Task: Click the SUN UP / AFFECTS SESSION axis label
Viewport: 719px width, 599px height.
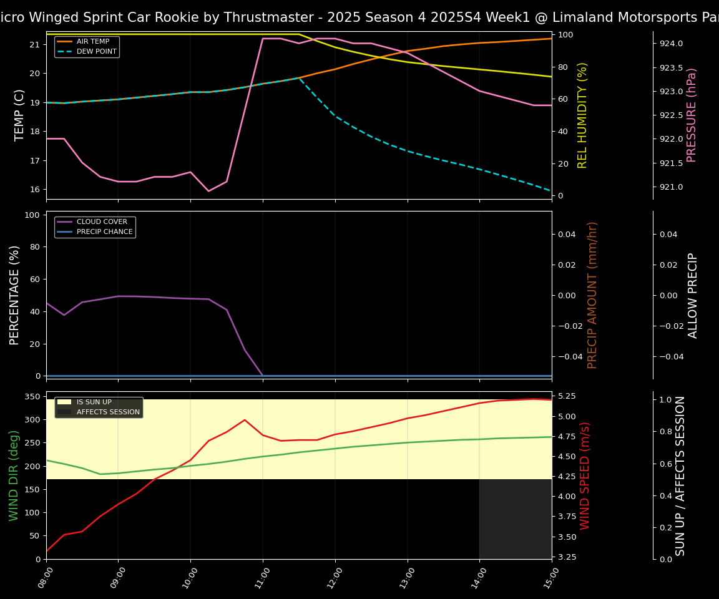Action: [681, 475]
